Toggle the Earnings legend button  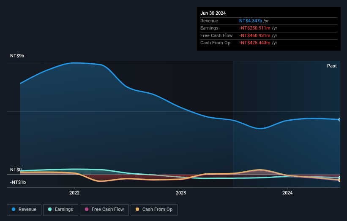[60, 210]
